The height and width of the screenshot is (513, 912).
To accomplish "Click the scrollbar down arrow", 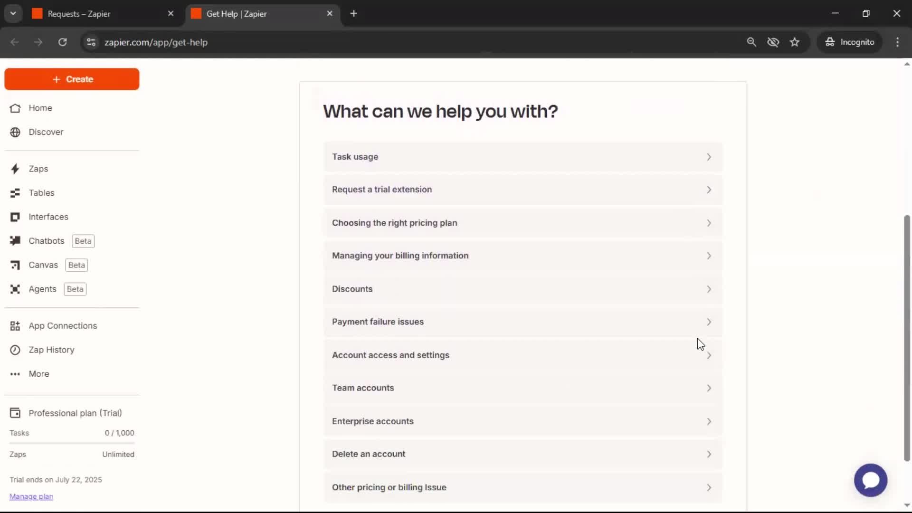I will click(907, 505).
